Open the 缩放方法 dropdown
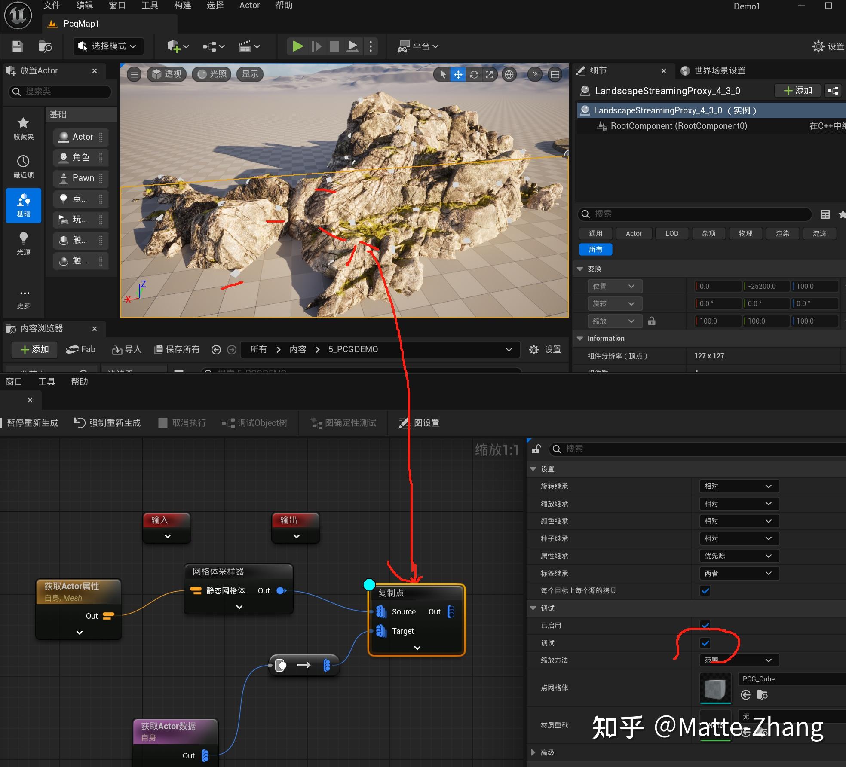846x767 pixels. point(739,660)
